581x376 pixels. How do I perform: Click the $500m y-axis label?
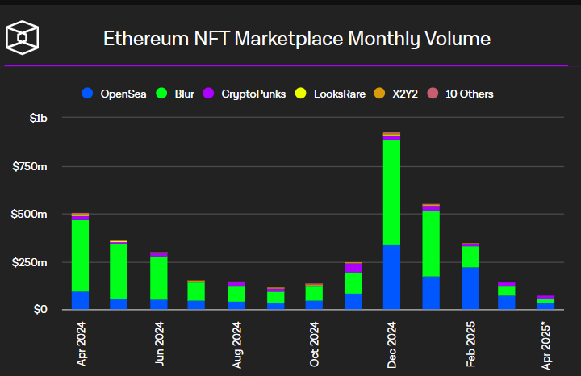(x=31, y=215)
